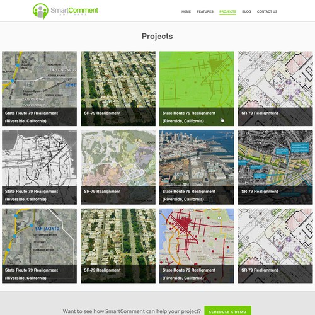Select the Projects nav link
315x315 pixels.
[227, 11]
